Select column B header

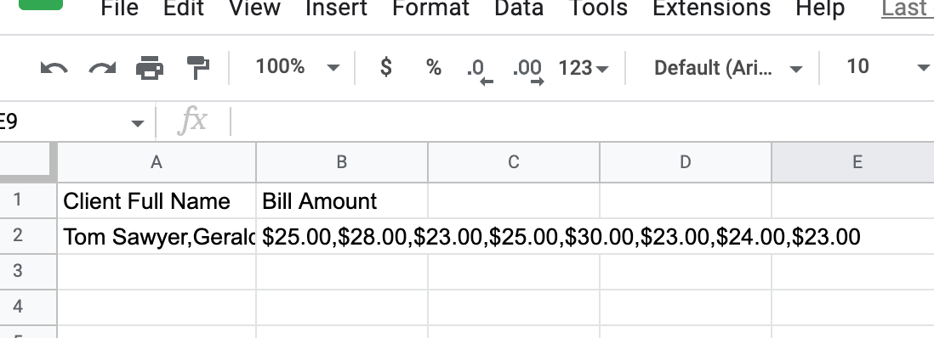342,162
